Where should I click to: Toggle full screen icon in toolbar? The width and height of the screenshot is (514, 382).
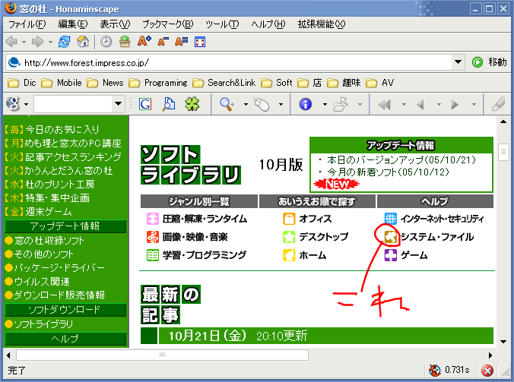click(200, 42)
